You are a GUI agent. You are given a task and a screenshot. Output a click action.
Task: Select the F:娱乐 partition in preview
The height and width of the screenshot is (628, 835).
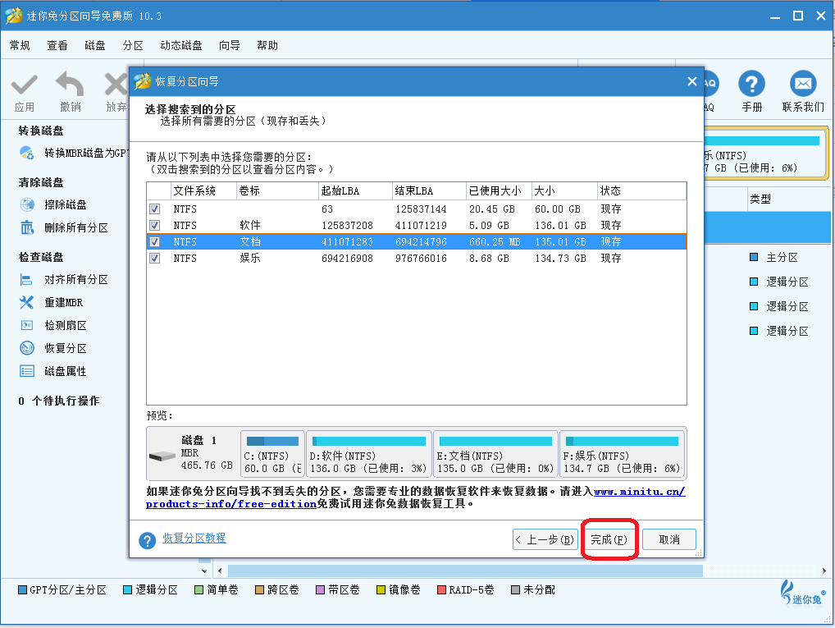(x=622, y=454)
